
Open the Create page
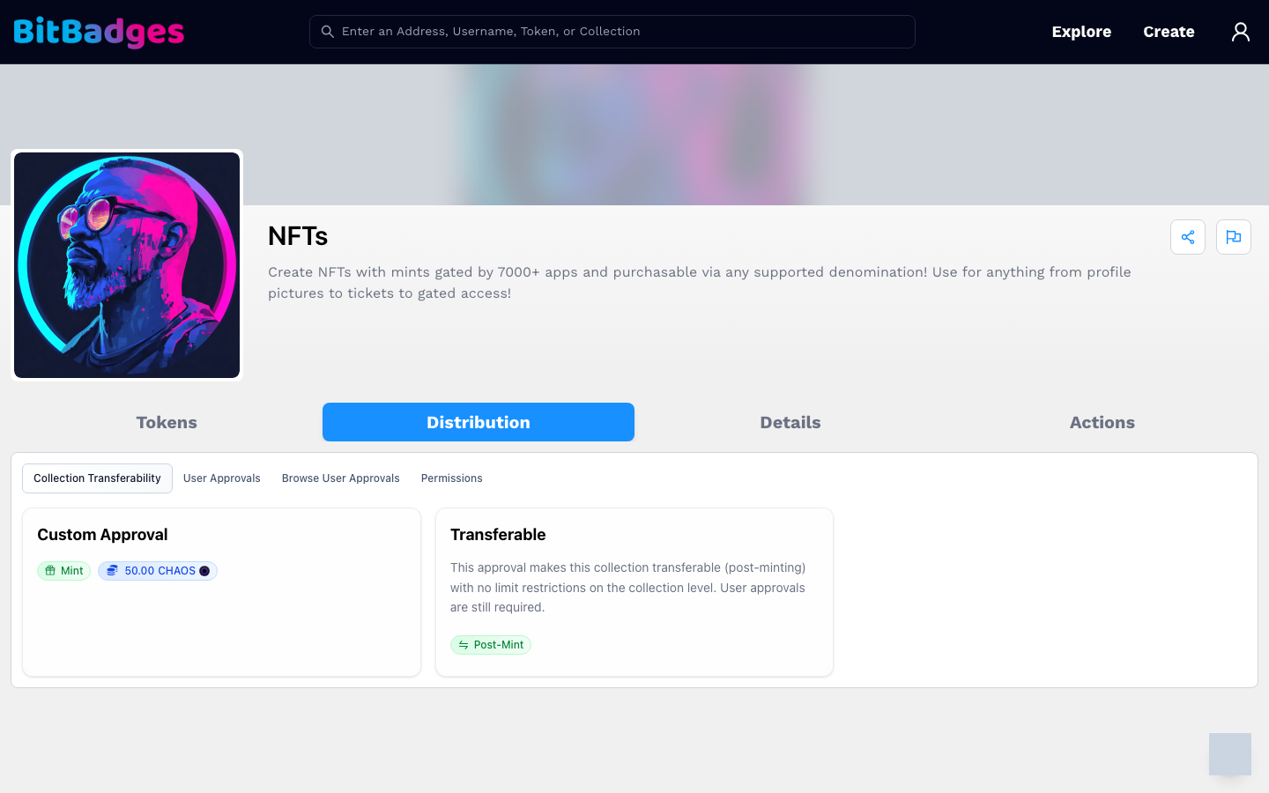click(x=1169, y=32)
